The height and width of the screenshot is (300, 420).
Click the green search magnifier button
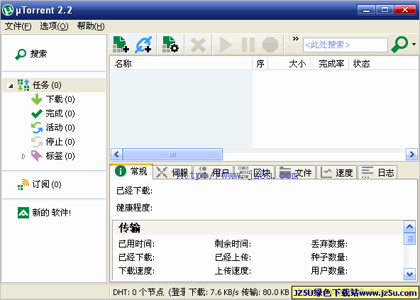(399, 45)
